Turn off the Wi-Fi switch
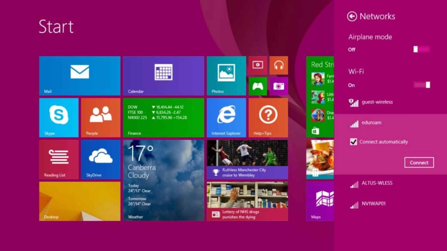 pyautogui.click(x=422, y=85)
